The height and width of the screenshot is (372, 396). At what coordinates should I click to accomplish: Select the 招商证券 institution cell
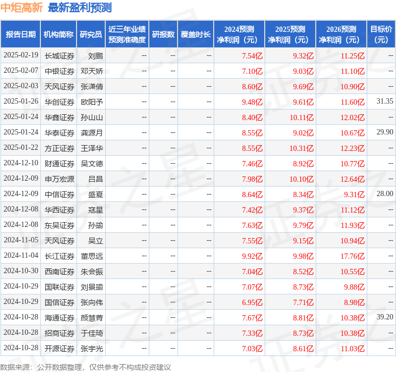click(60, 333)
